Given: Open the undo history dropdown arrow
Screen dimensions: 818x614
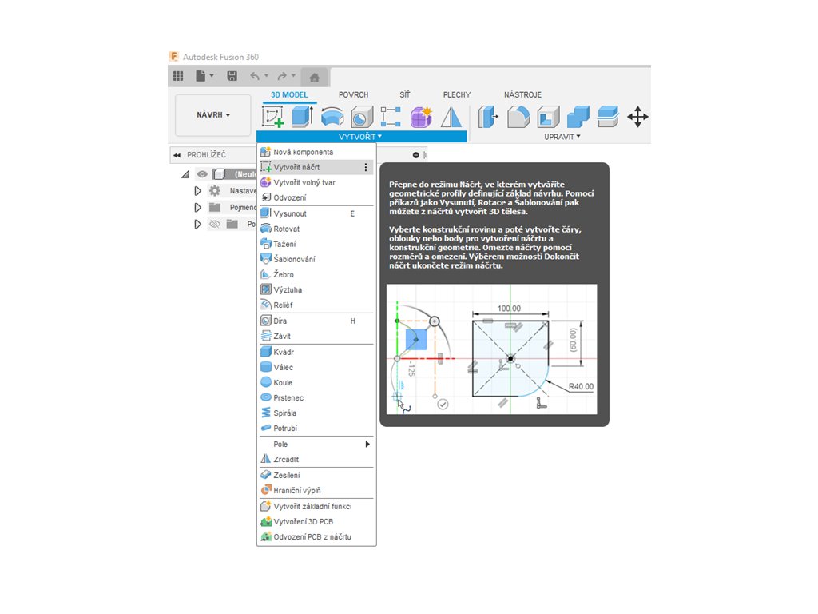Looking at the screenshot, I should pyautogui.click(x=266, y=76).
